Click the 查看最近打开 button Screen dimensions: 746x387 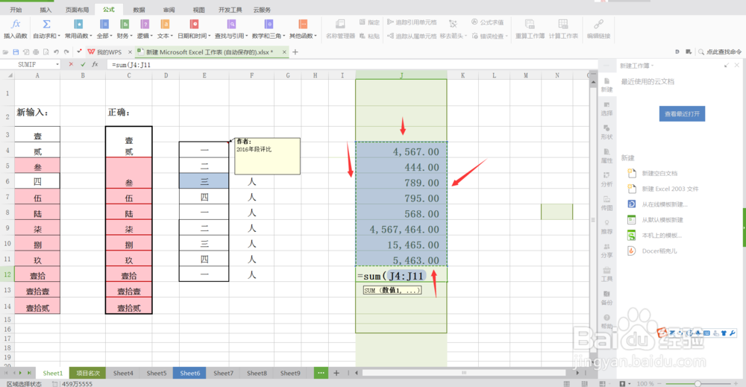pos(682,113)
